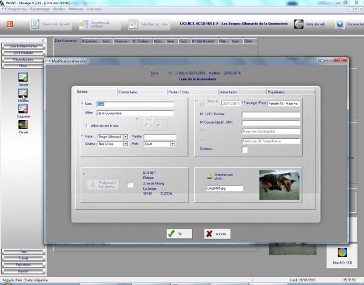The height and width of the screenshot is (285, 364).
Task: Click the Ajouter icon in sidebar
Action: 23,77
